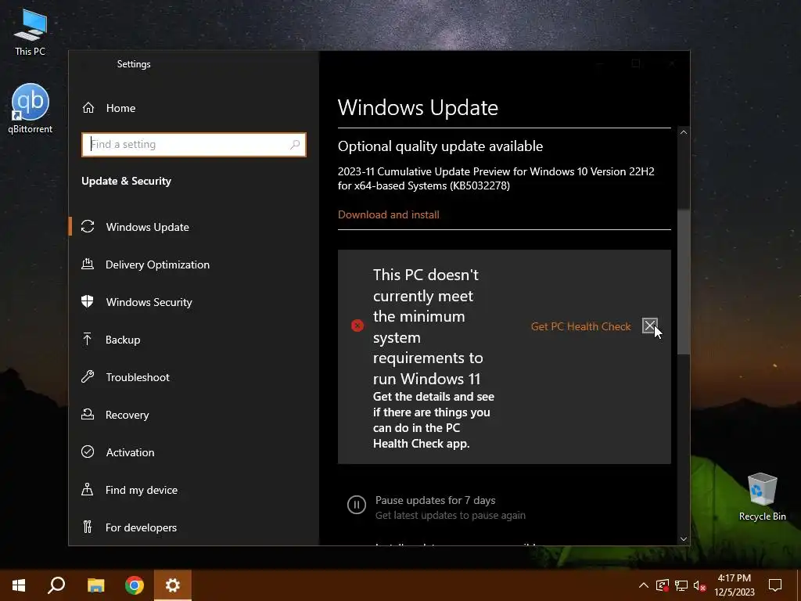Click the qBittorrent desktop shortcut
Image resolution: width=801 pixels, height=601 pixels.
click(31, 109)
